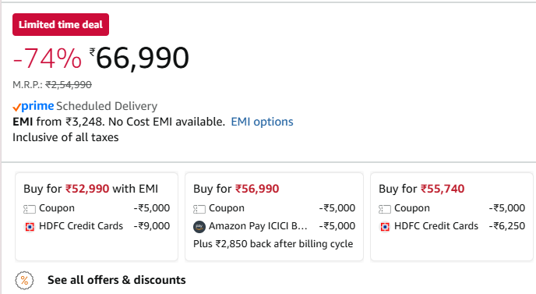Image resolution: width=536 pixels, height=294 pixels.
Task: Click coupon icon in ₹55,740 offer card
Action: 385,209
